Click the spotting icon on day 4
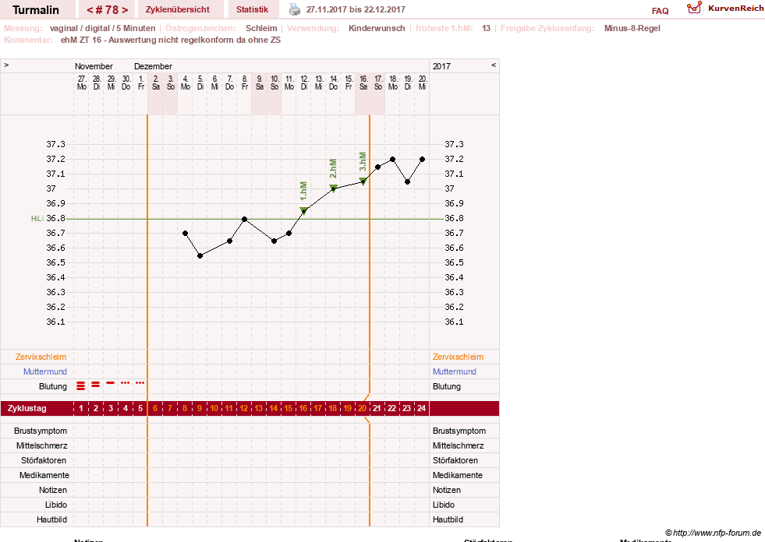 click(x=126, y=382)
